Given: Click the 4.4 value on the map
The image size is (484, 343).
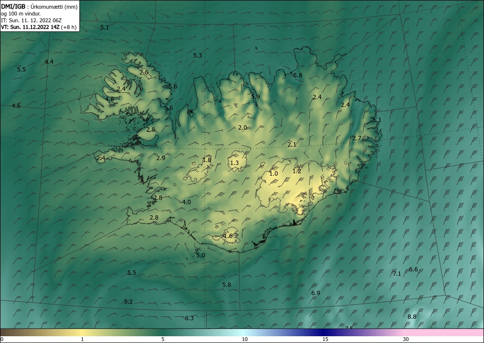Looking at the screenshot, I should click(49, 62).
